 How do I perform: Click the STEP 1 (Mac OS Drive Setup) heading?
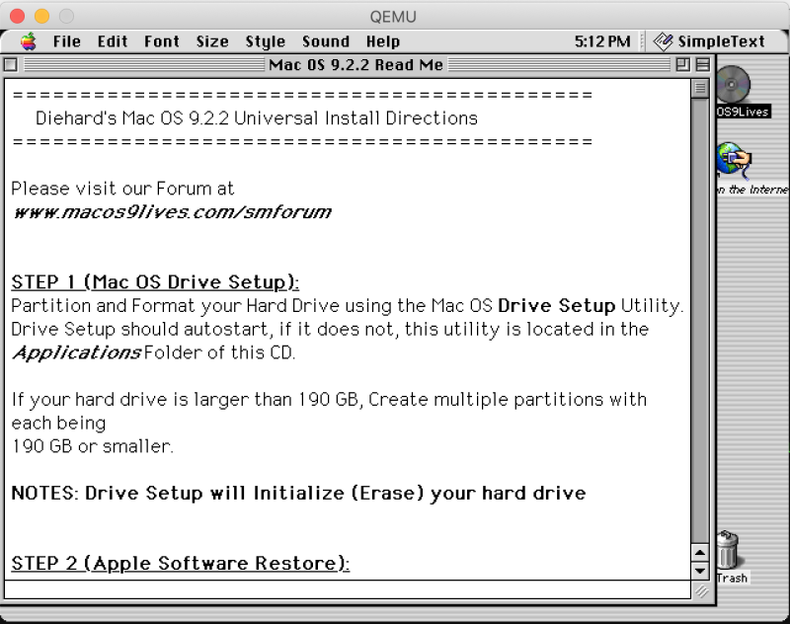tap(155, 282)
